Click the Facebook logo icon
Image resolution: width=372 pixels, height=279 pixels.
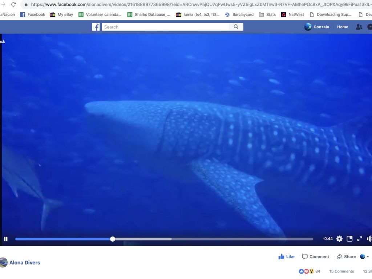point(96,27)
